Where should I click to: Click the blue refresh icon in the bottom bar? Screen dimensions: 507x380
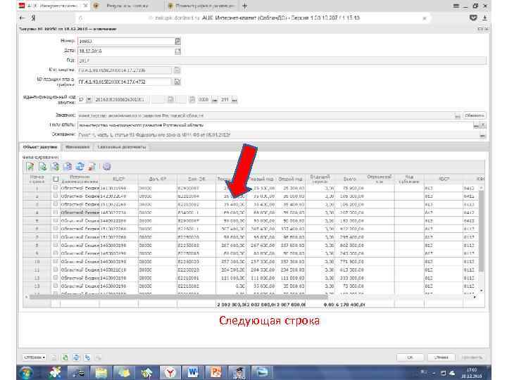point(76,357)
